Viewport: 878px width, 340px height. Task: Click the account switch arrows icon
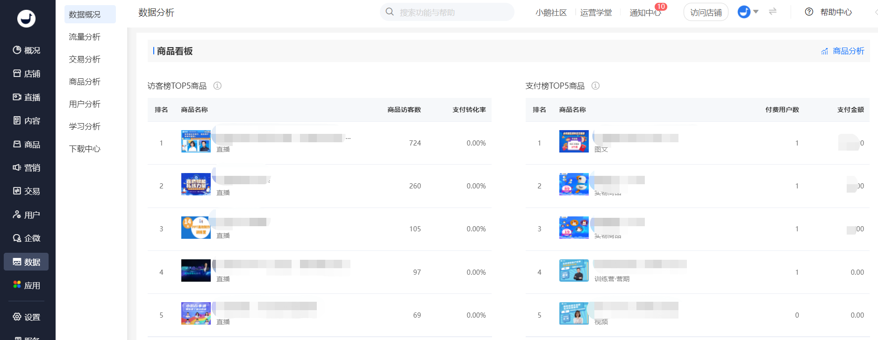point(772,11)
